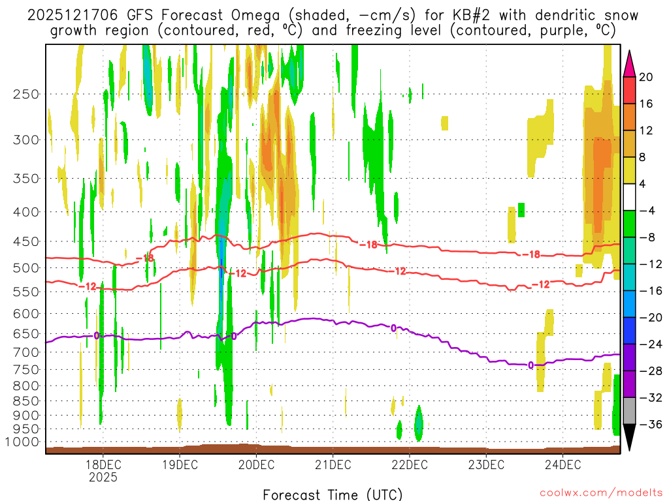This screenshot has width=669, height=501.
Task: Click the -12 contour label near 18DEC
Action: [x=88, y=287]
